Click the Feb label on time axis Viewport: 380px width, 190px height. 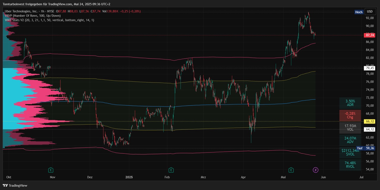coord(167,177)
